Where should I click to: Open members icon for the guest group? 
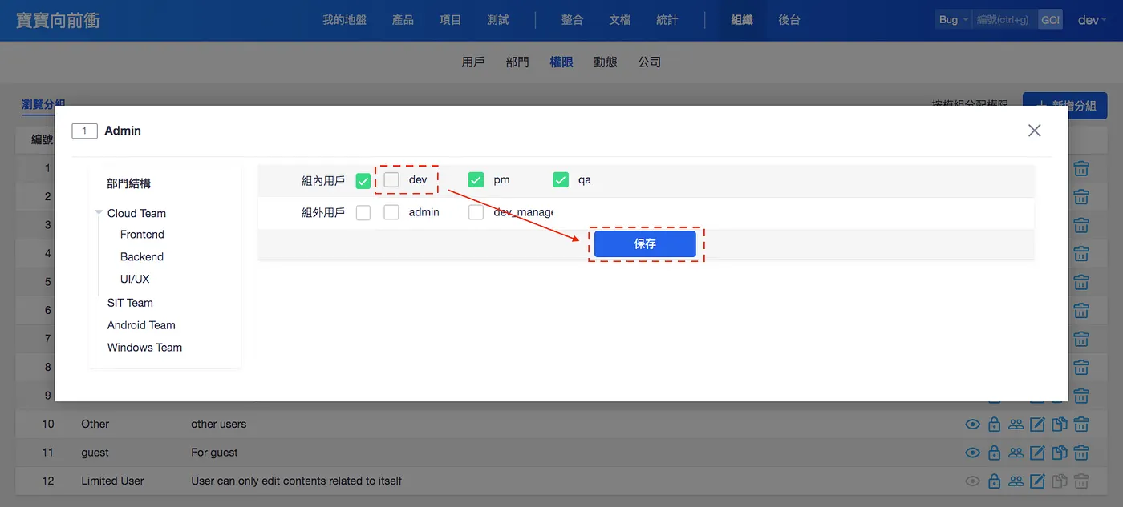(x=1016, y=453)
